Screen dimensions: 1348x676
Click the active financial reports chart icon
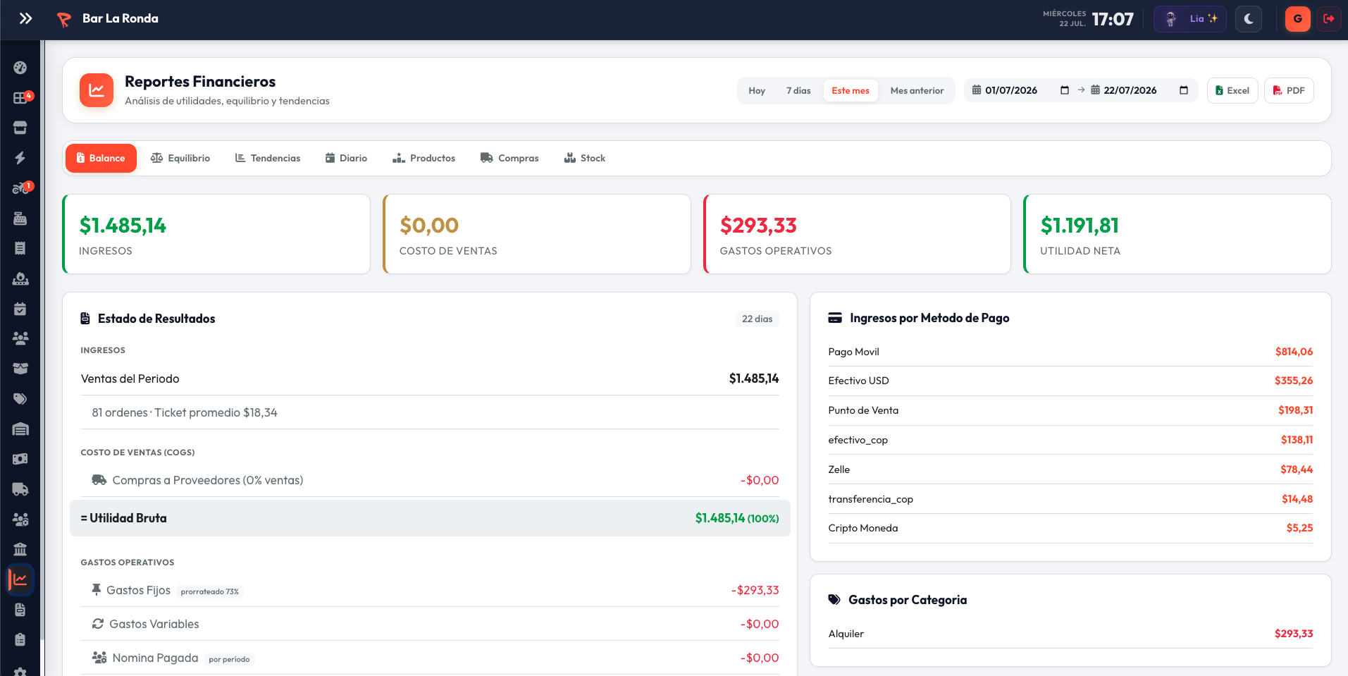[20, 579]
